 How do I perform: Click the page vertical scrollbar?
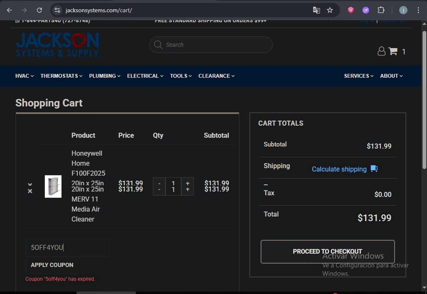coord(424,100)
